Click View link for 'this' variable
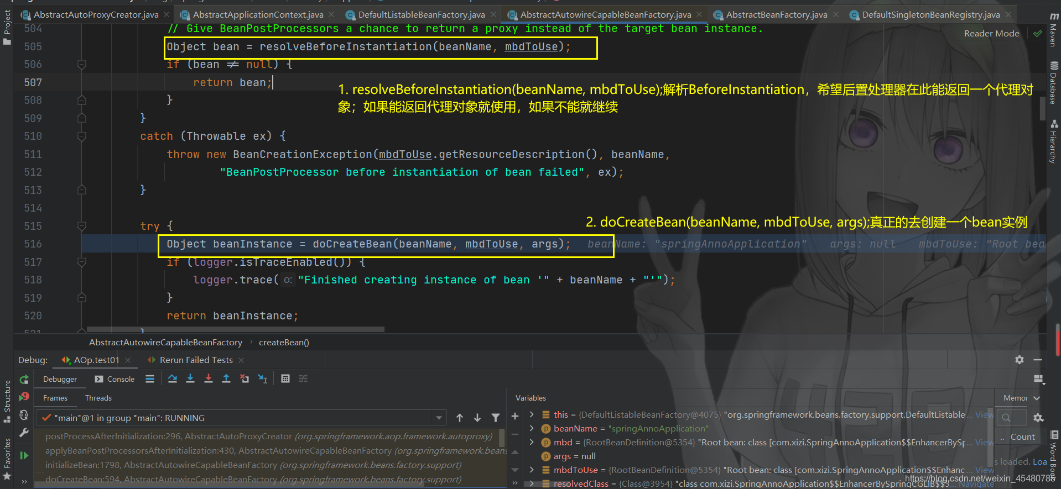The width and height of the screenshot is (1061, 489). point(984,414)
